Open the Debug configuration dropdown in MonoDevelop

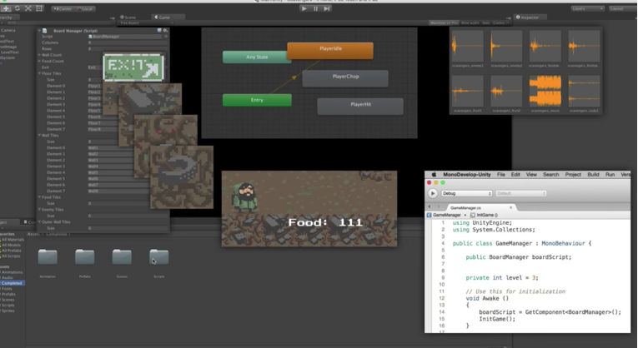click(466, 193)
